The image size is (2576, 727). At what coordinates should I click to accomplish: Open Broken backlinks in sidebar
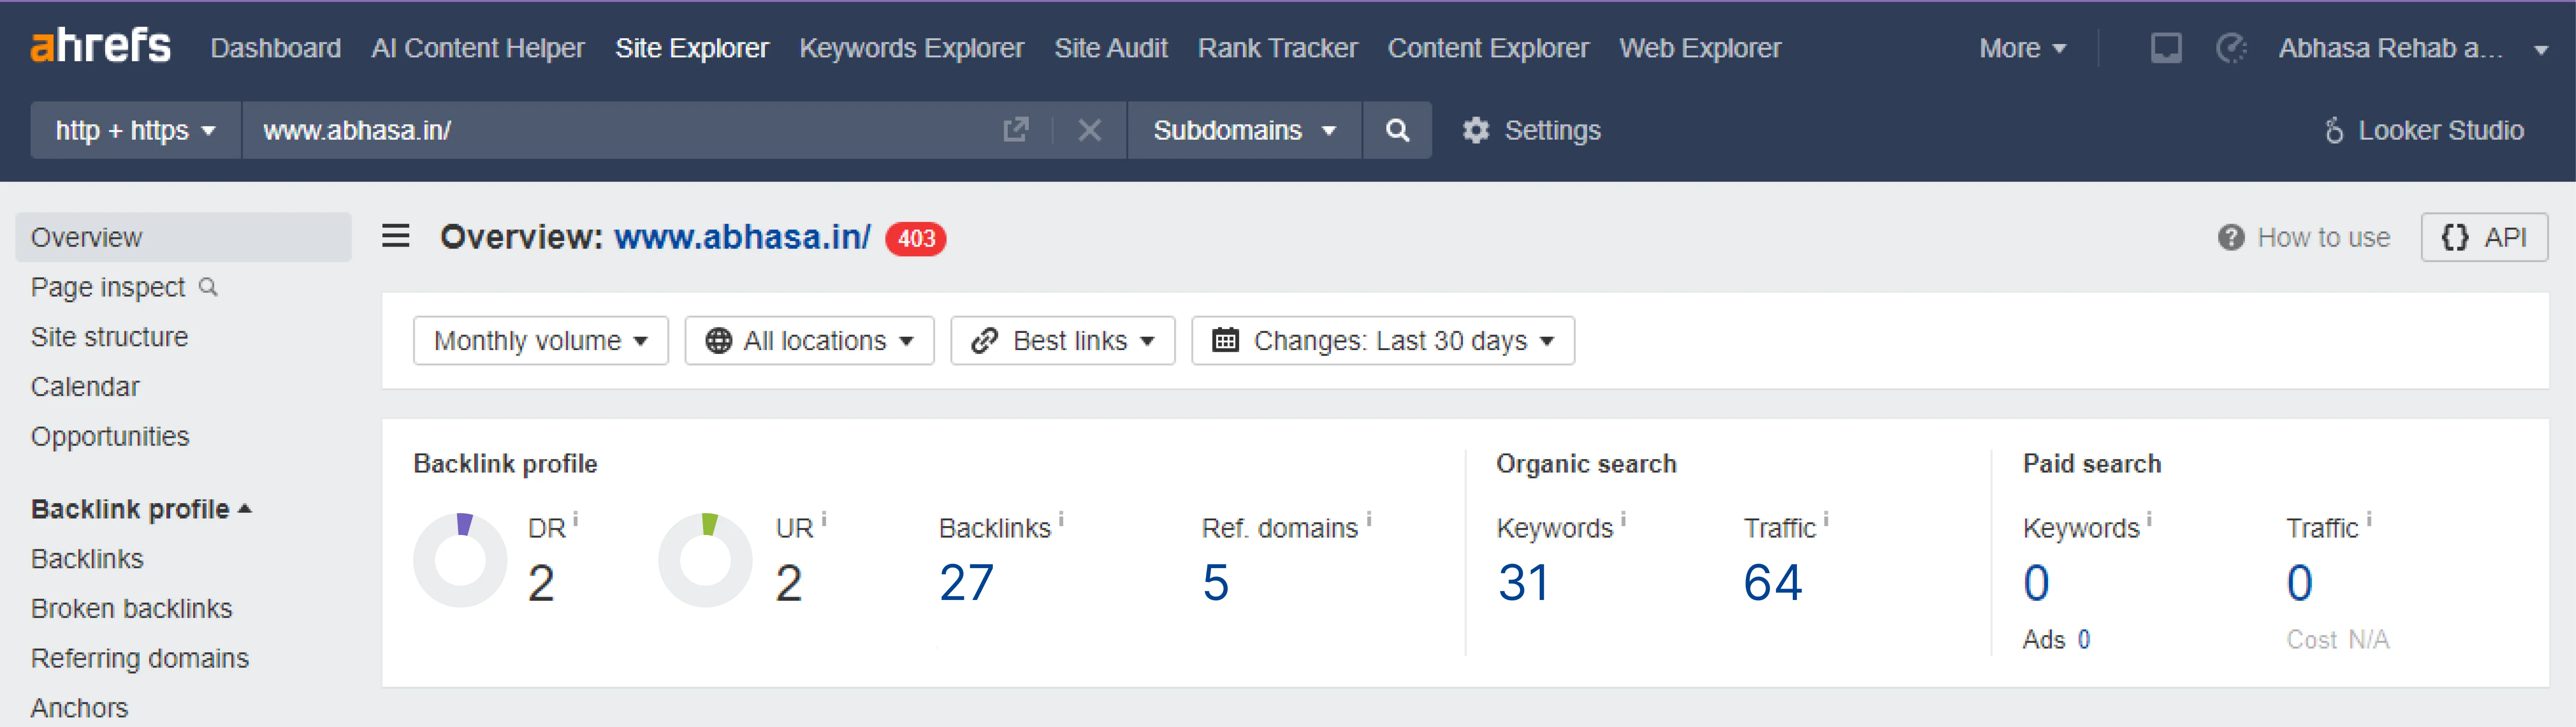131,609
